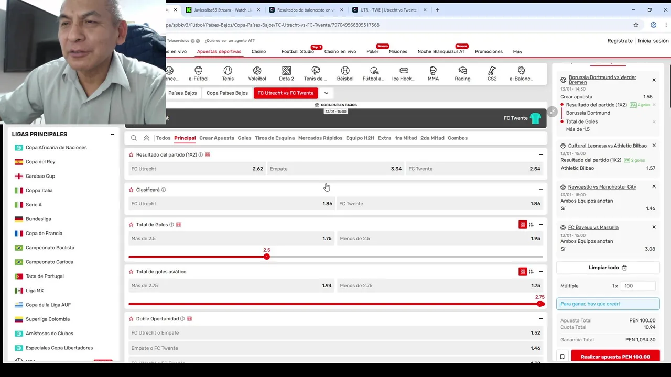The width and height of the screenshot is (671, 377).
Task: Click the Inicia sesión link
Action: 653,41
